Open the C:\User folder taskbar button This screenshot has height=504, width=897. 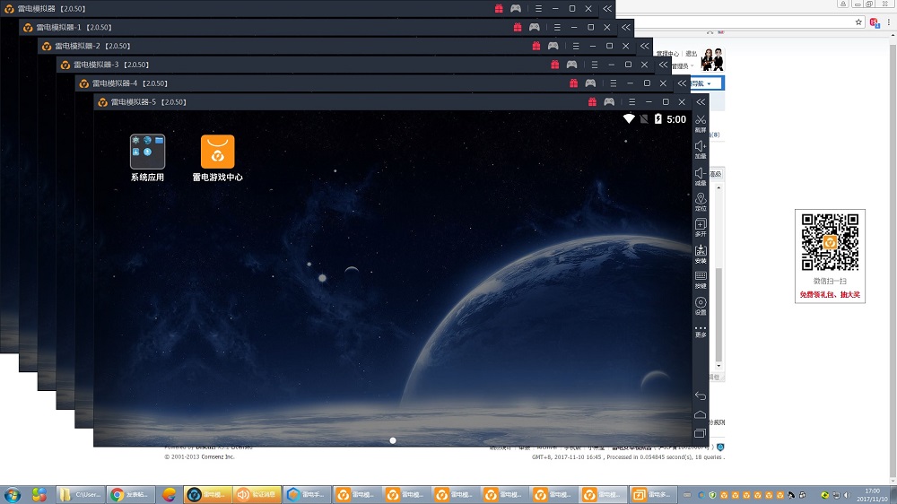(81, 494)
